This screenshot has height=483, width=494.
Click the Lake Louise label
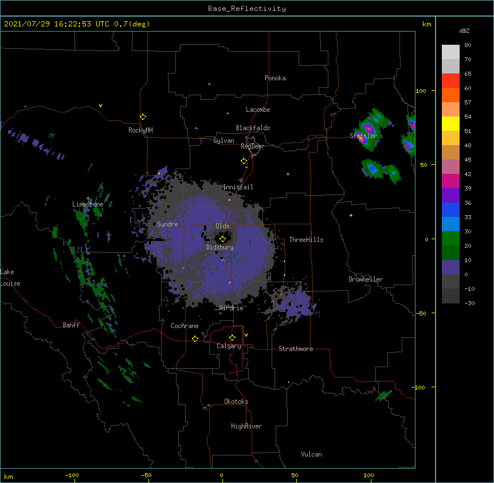(x=10, y=278)
